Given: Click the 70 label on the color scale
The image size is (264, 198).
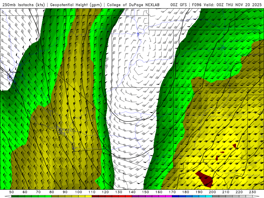Looking at the screenshot, I should coord(38,192).
